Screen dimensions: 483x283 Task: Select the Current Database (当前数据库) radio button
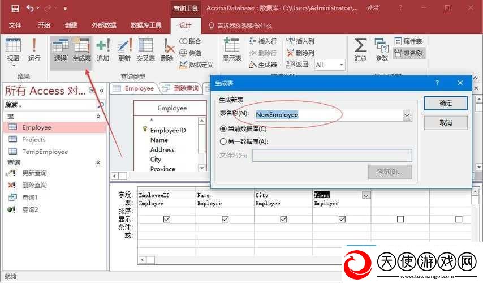pos(223,129)
